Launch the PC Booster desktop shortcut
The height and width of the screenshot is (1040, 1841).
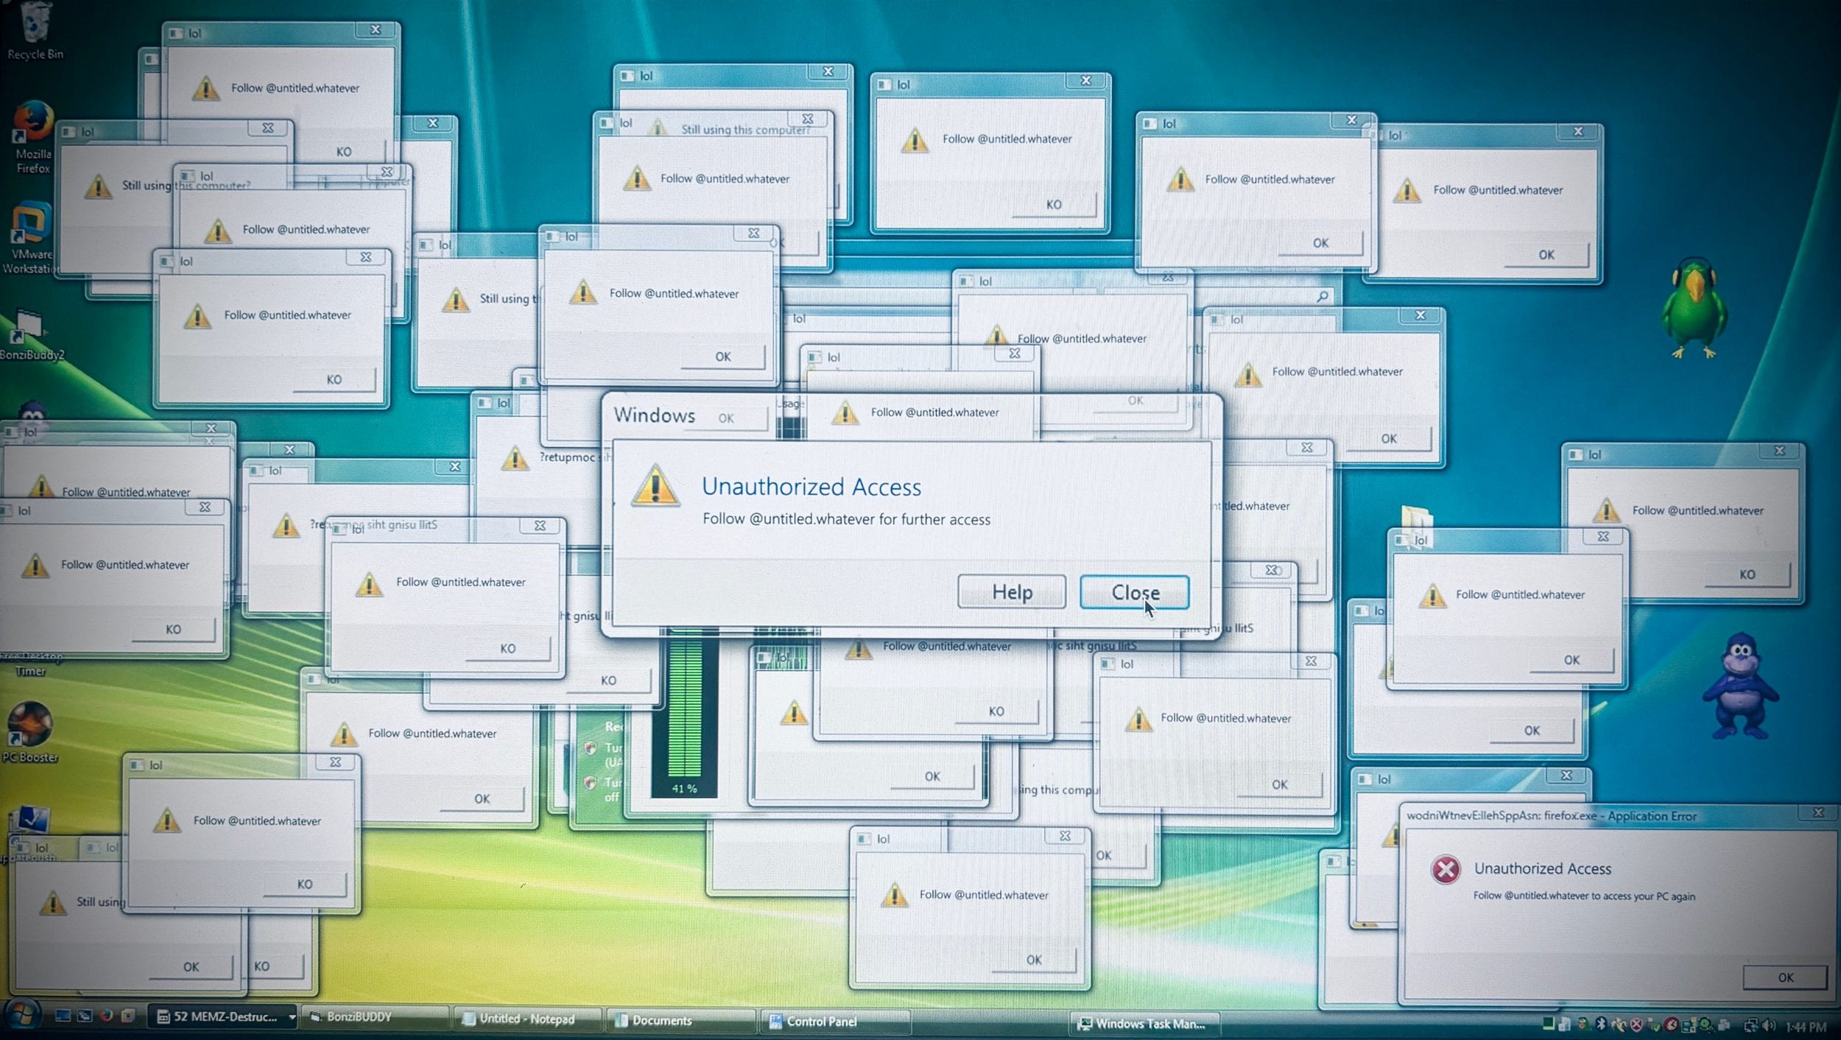pyautogui.click(x=29, y=731)
